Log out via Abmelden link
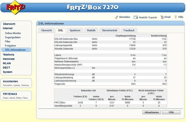The width and height of the screenshot is (186, 122). click(124, 17)
